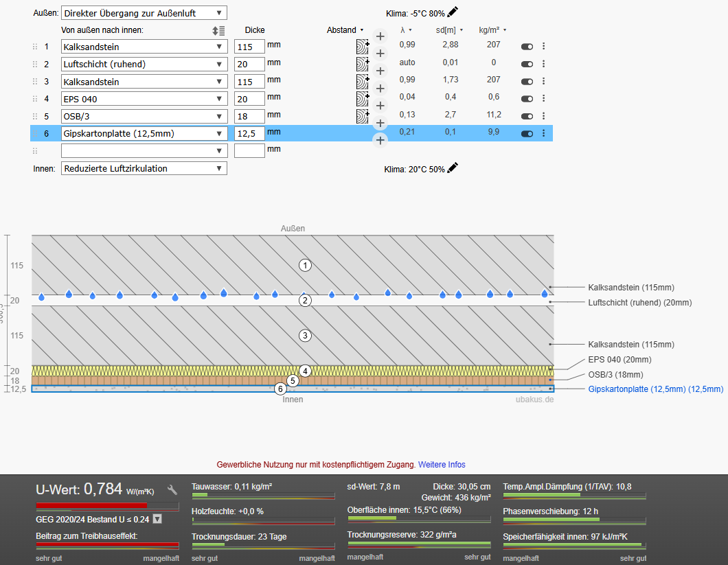Add a layer between rows 3 and 4
728x565 pixels.
(380, 88)
